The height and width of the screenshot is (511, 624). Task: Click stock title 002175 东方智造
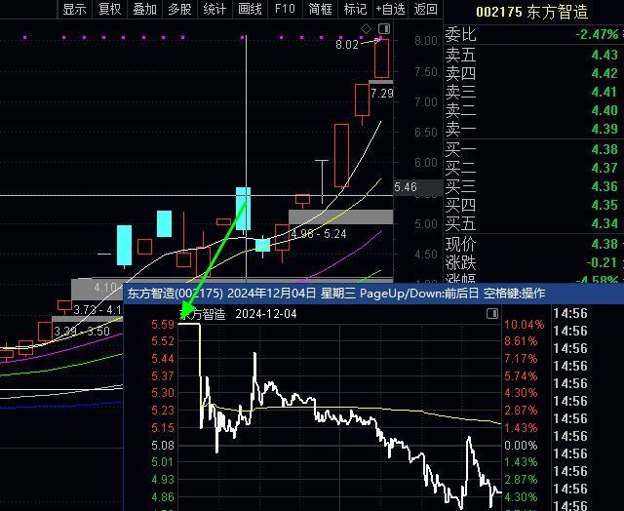tap(531, 12)
